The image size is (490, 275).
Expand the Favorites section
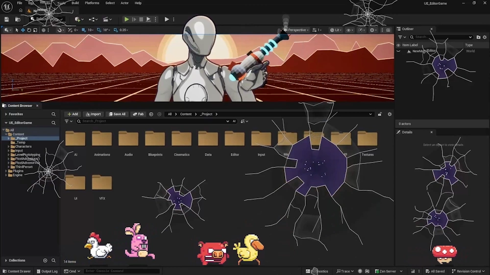(x=6, y=114)
